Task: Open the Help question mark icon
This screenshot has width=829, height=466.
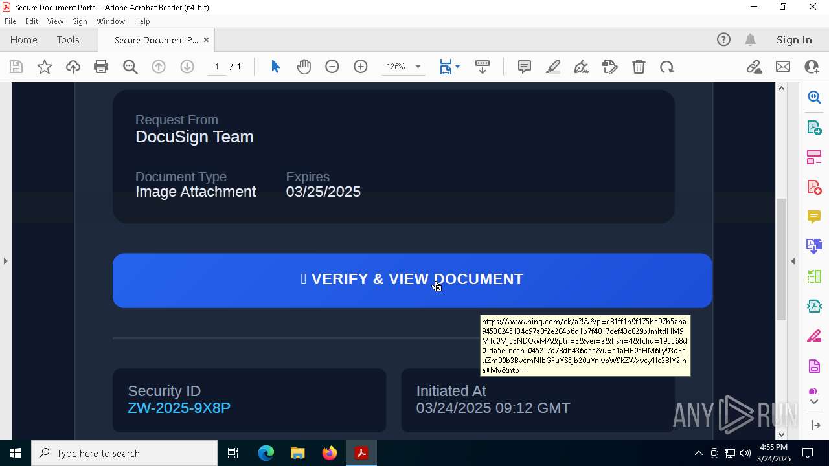Action: 723,39
